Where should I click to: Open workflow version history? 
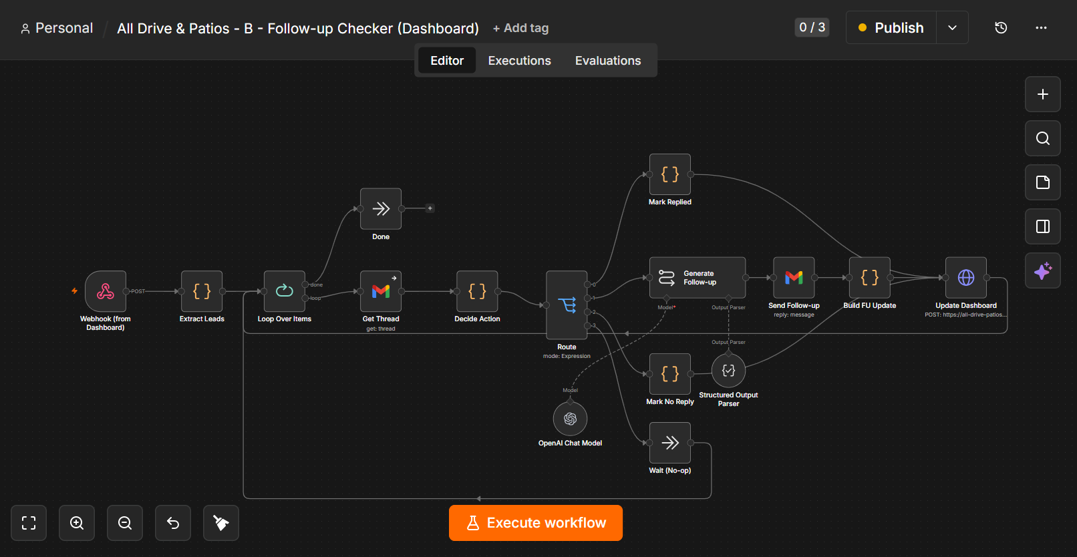tap(1001, 28)
